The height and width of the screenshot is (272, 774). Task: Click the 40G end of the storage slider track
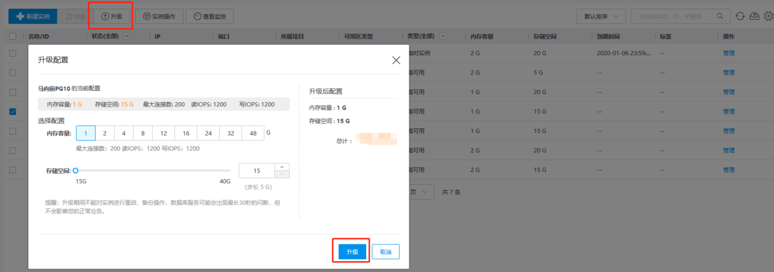tap(229, 170)
